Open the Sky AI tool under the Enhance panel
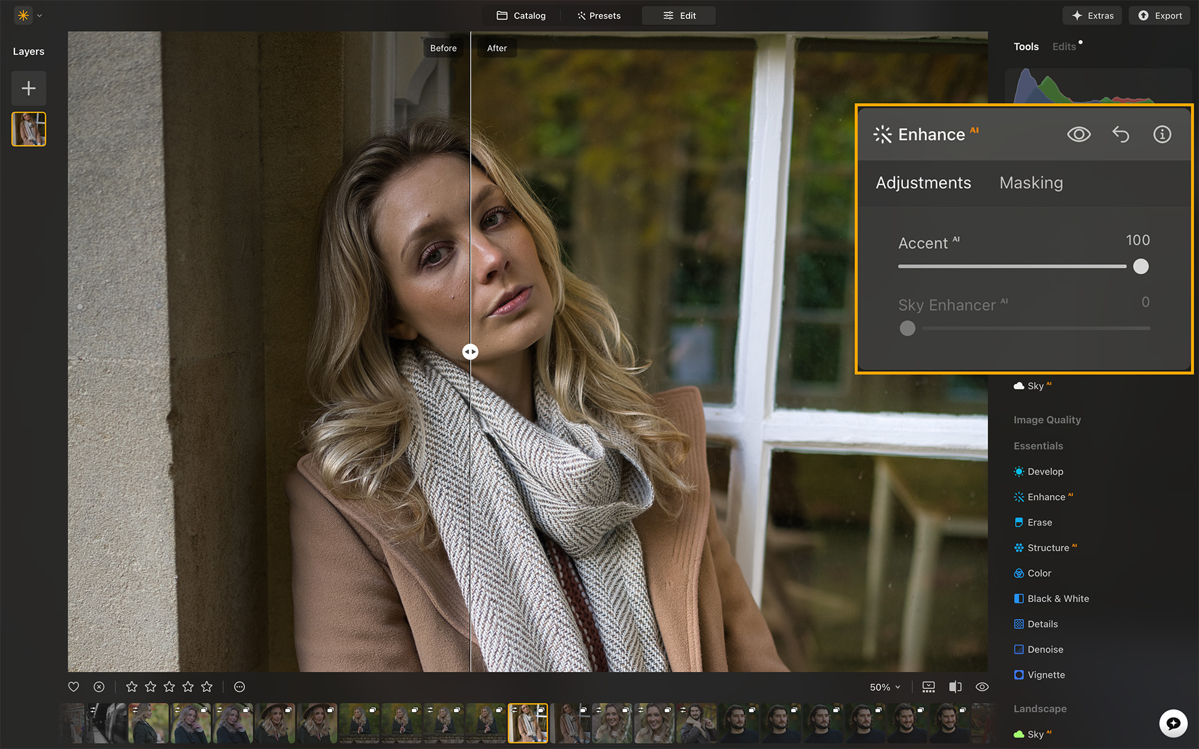This screenshot has height=749, width=1199. pyautogui.click(x=1032, y=386)
